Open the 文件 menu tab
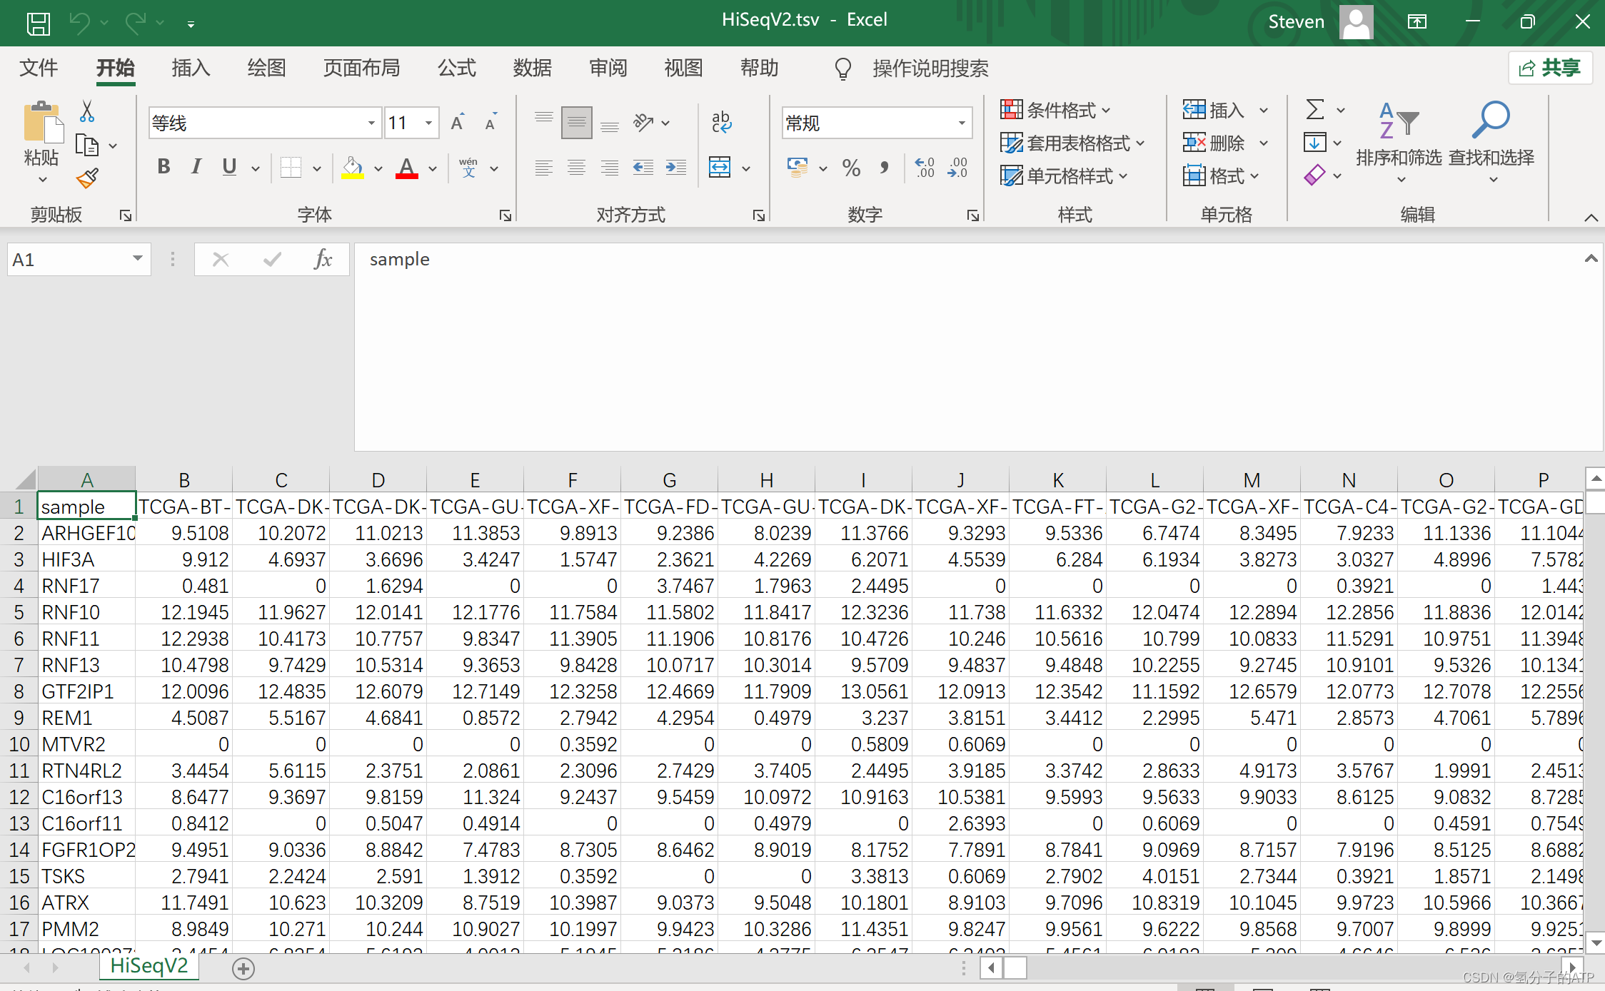 click(38, 68)
